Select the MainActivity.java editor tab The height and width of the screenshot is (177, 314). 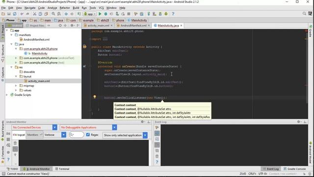pyautogui.click(x=168, y=26)
